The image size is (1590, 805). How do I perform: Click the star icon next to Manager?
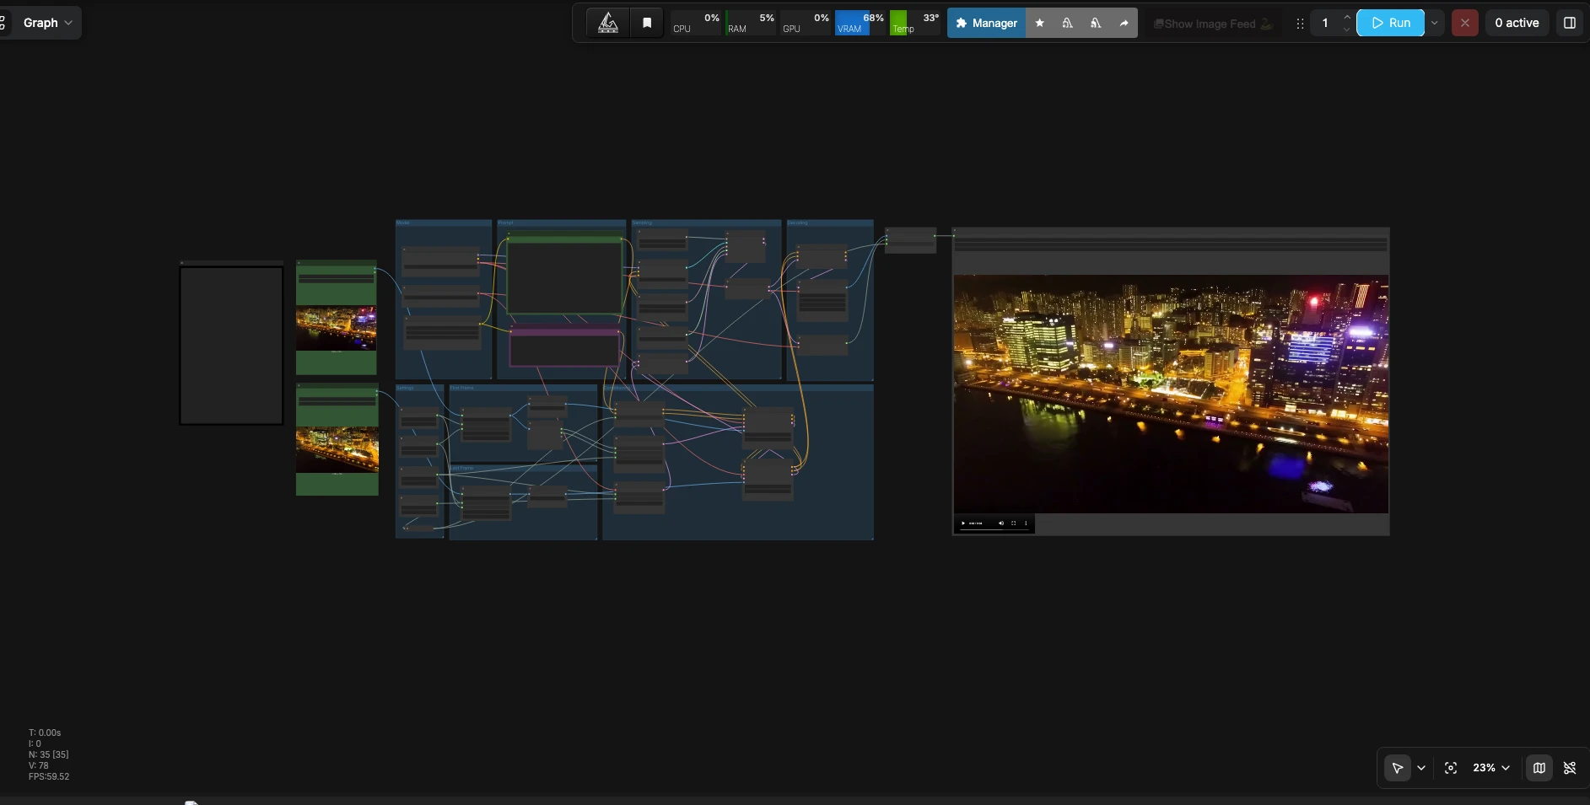coord(1039,23)
